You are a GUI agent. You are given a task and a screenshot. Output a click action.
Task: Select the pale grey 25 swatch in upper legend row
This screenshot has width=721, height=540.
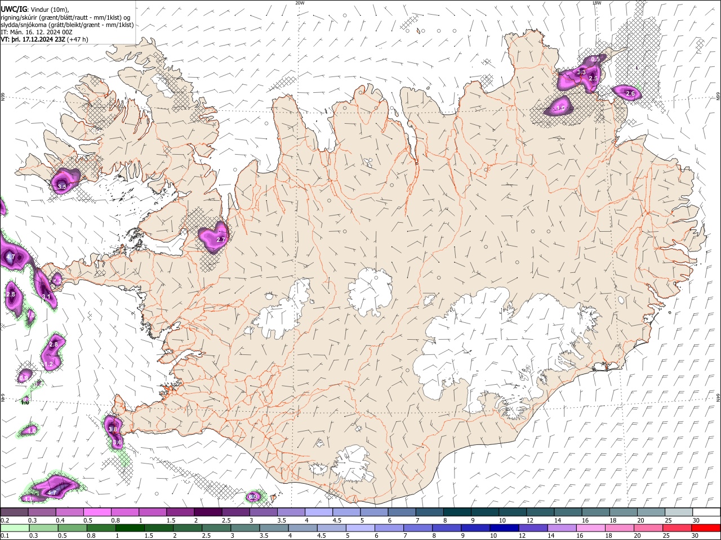[x=679, y=512]
